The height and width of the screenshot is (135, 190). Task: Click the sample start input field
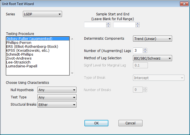(95, 25)
